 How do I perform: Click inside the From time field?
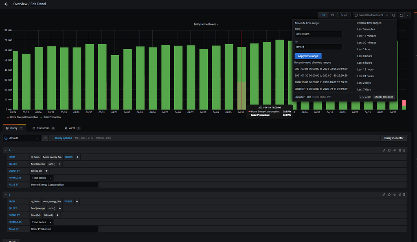[318, 34]
